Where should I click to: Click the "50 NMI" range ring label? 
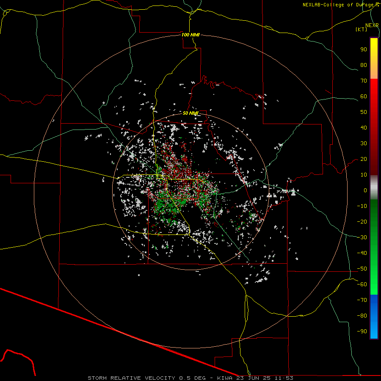tap(191, 113)
